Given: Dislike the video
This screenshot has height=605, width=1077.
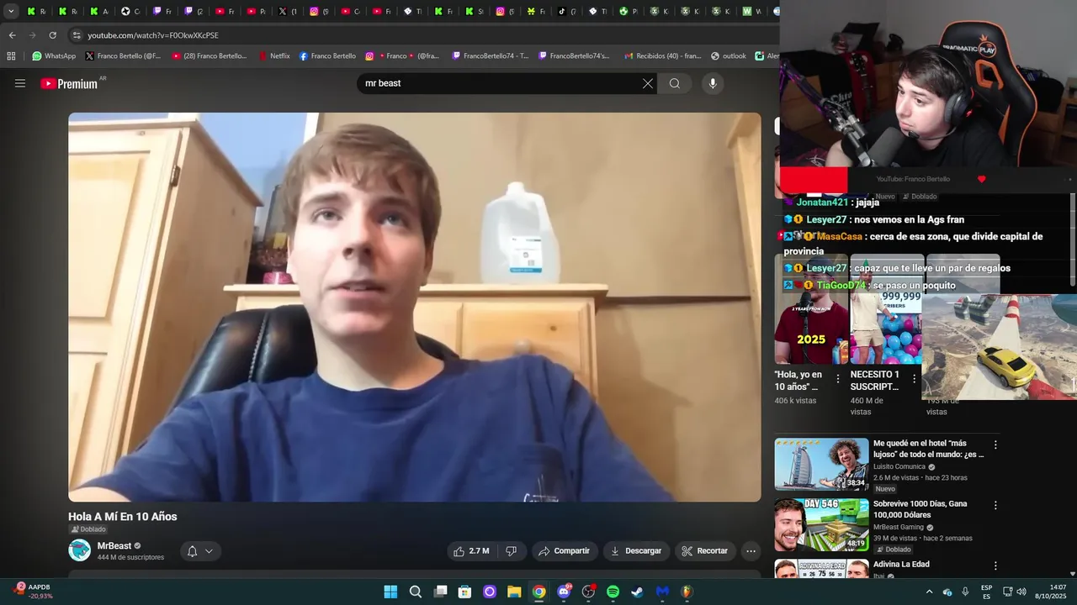Looking at the screenshot, I should [x=511, y=551].
